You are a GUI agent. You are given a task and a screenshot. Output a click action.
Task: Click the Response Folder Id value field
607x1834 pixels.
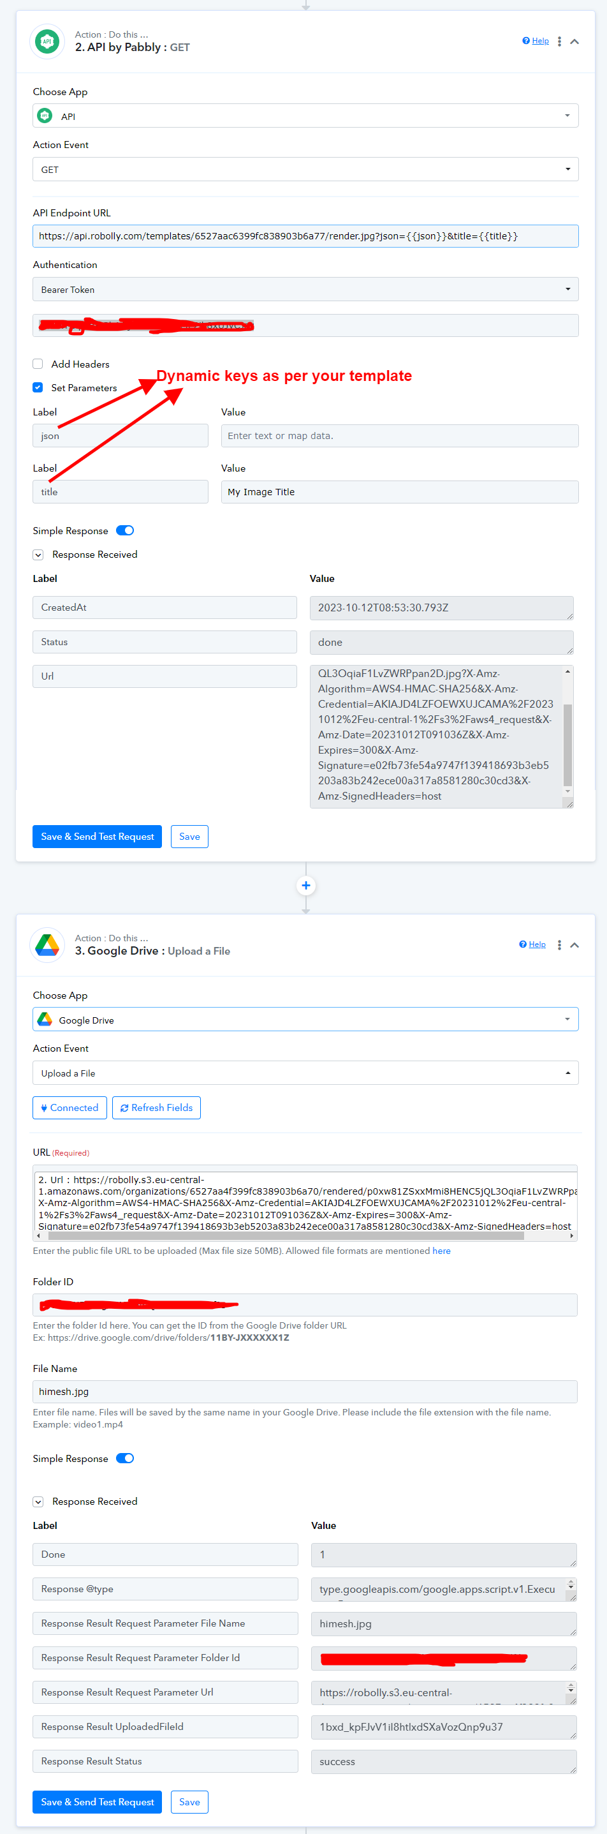click(443, 1658)
